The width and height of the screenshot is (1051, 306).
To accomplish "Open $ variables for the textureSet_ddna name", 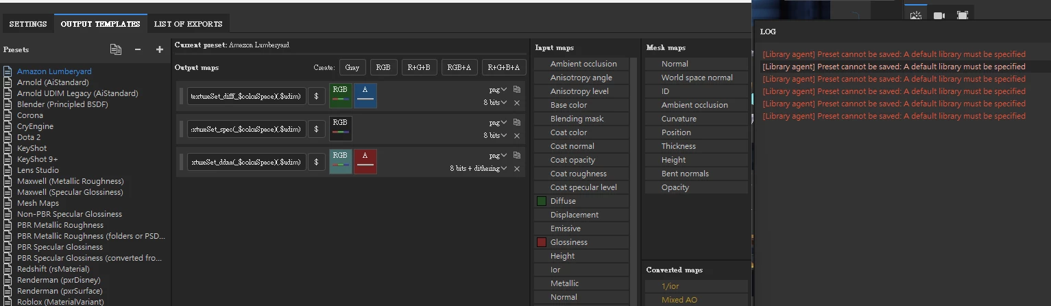I will click(x=316, y=162).
